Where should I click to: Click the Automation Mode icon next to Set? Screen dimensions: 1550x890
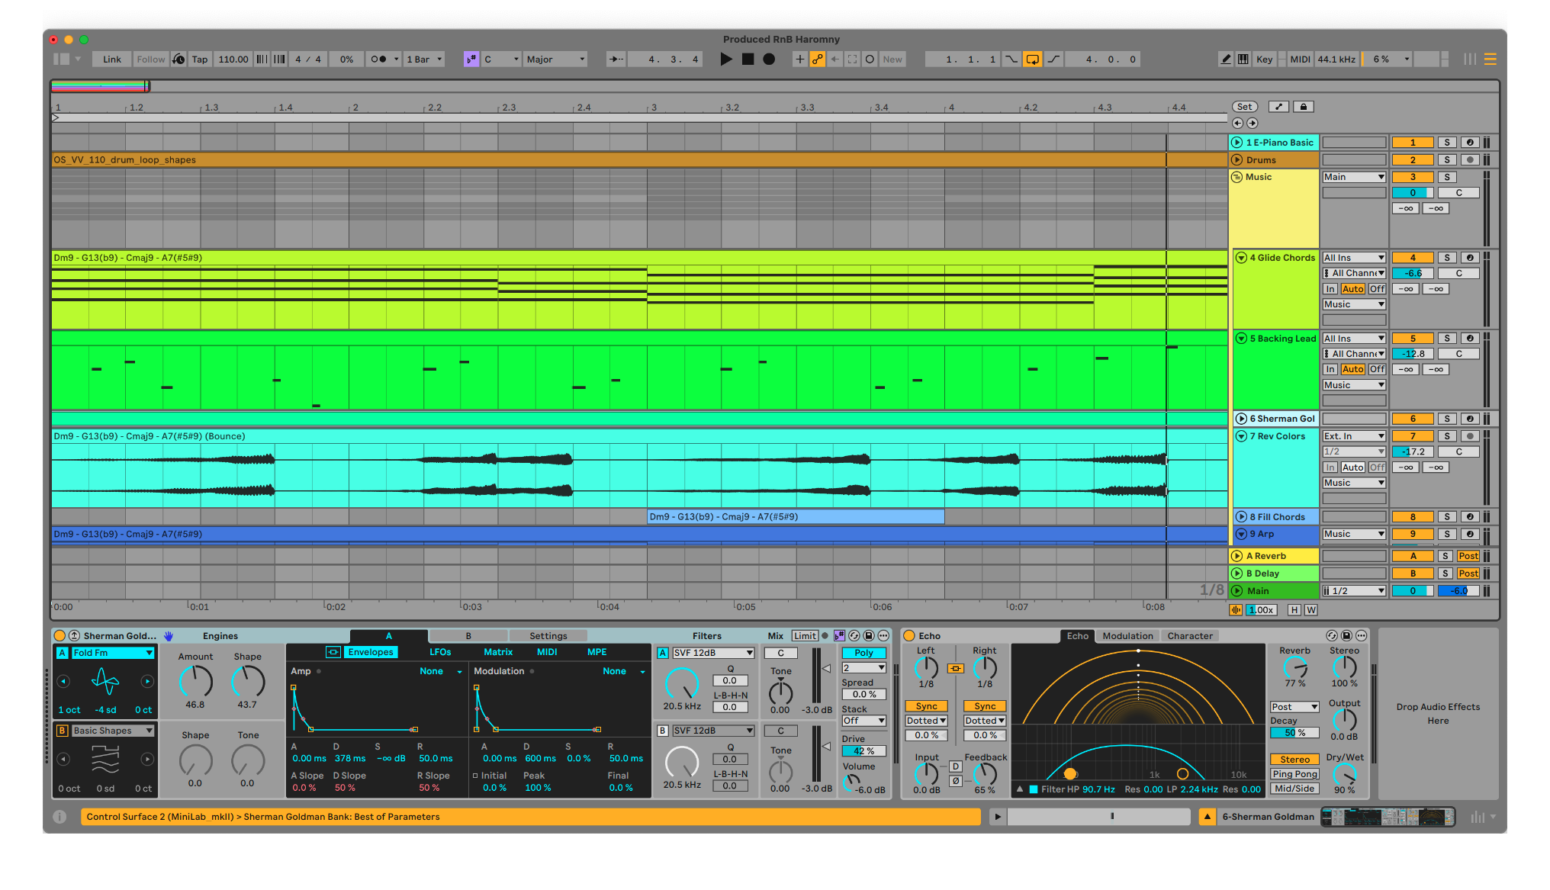pos(1279,107)
